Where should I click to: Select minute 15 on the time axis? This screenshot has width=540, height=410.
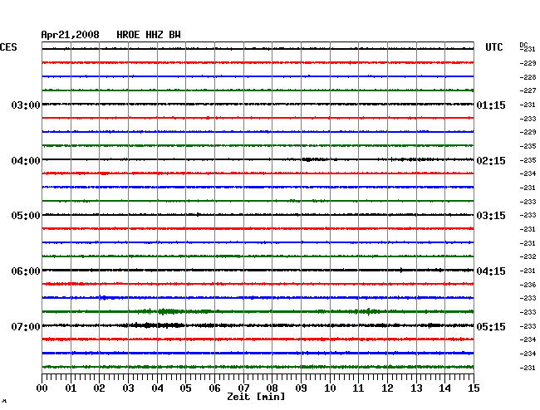pyautogui.click(x=474, y=388)
